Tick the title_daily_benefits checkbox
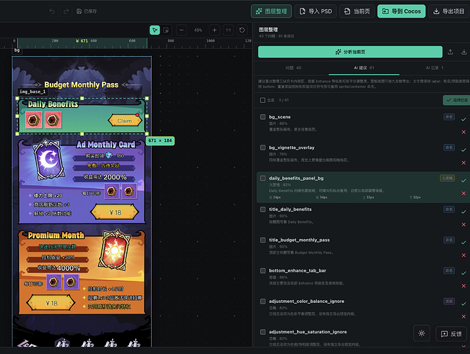470x354 pixels. 263,209
